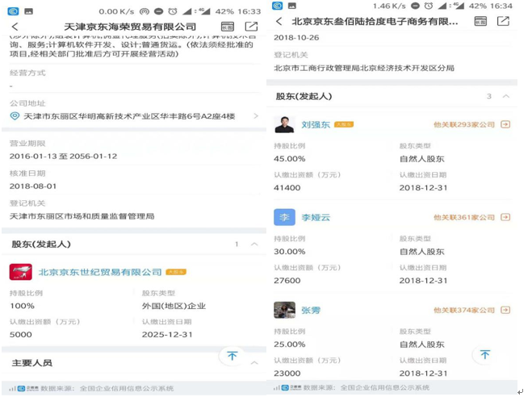Select date 2018-10-26 on right screen
Screen dimensions: 532x401
pos(296,38)
